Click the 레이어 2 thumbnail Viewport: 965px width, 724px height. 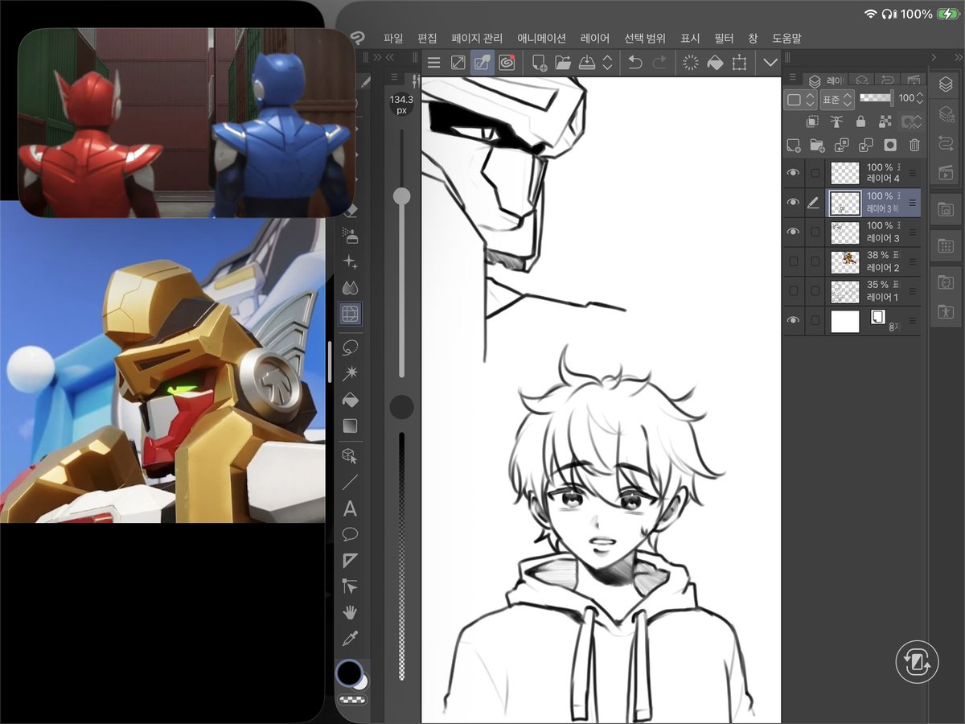pyautogui.click(x=844, y=261)
